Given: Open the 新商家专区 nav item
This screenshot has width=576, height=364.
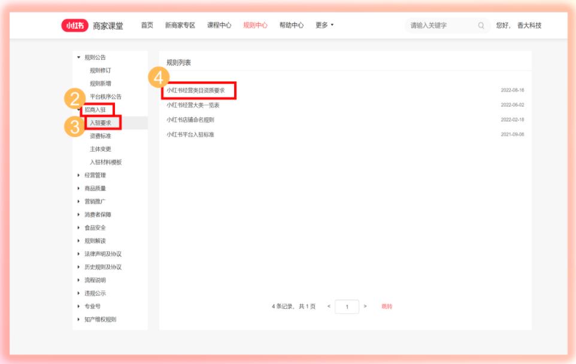Looking at the screenshot, I should (180, 25).
